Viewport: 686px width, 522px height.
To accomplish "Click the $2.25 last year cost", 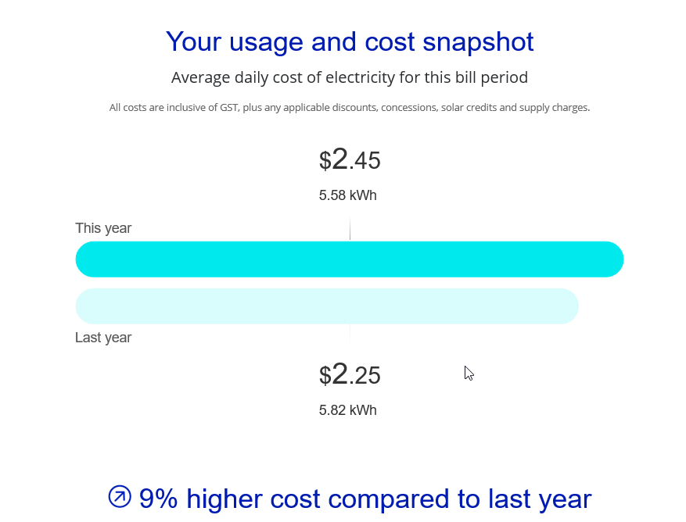I will tap(350, 375).
